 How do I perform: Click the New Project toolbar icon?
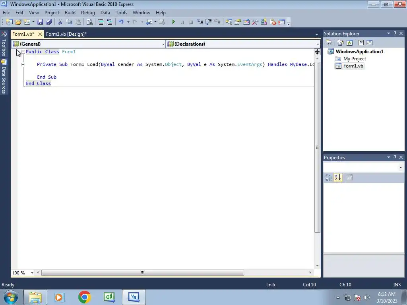pos(10,22)
